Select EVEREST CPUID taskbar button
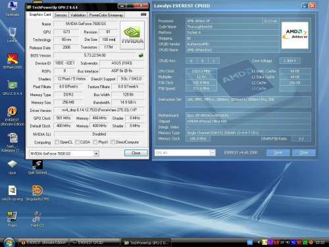The image size is (329, 247). pos(95,242)
